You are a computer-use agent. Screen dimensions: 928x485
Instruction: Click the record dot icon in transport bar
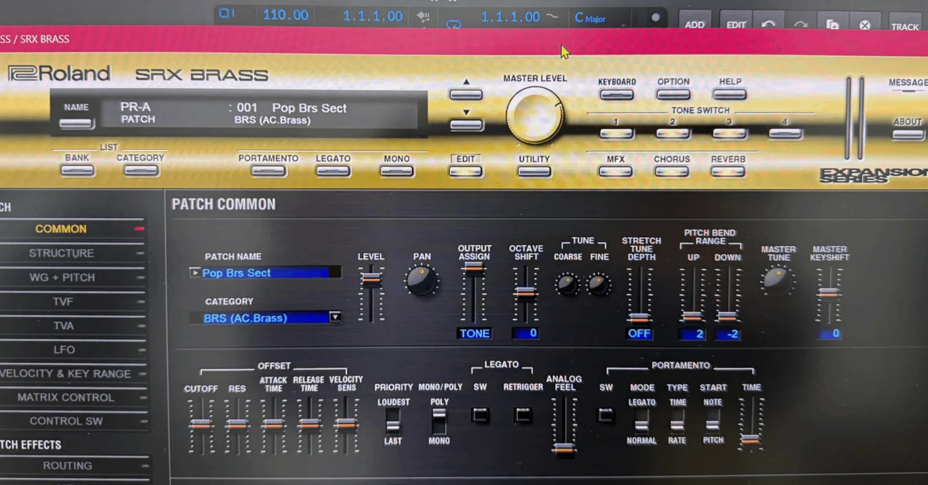(655, 17)
